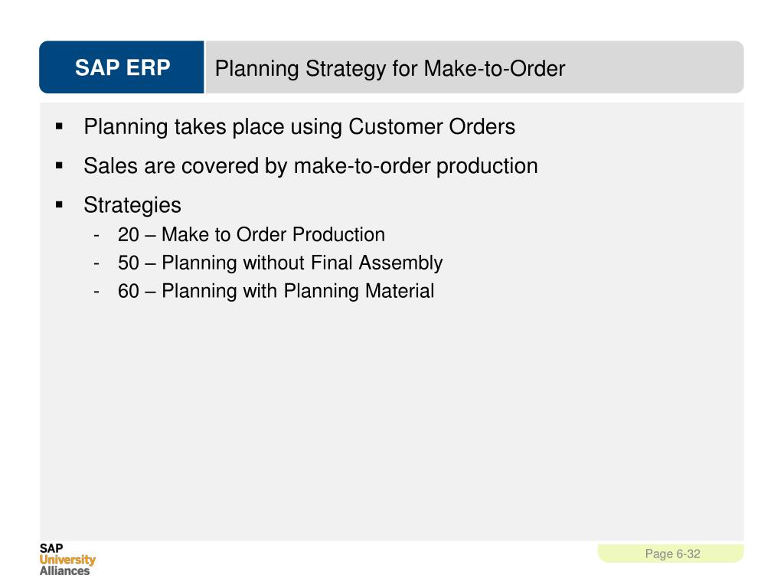Screen dimensions: 784x588
Task: Select strategy 60 – Planning with Planning Material
Action: pyautogui.click(x=276, y=291)
